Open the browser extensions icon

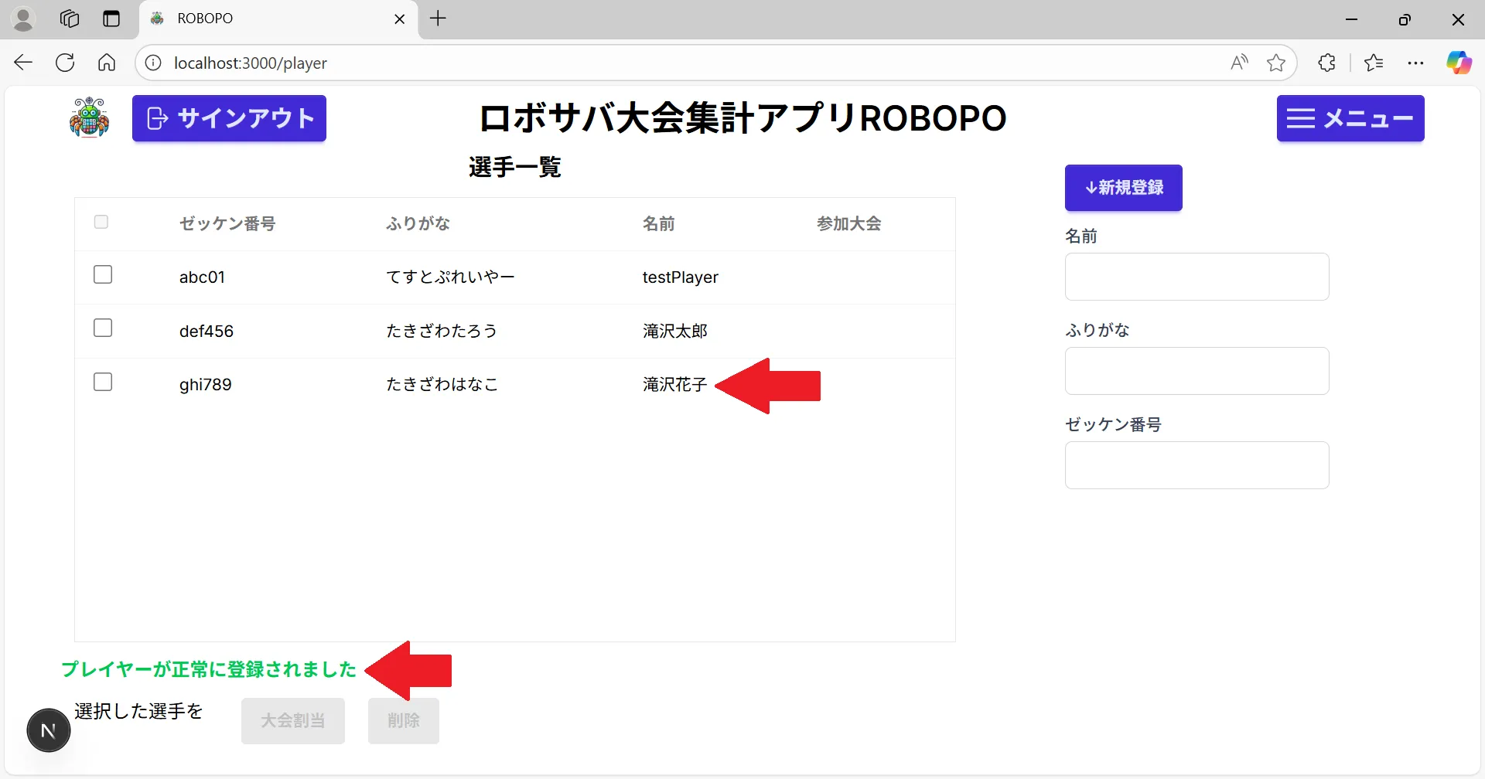[1326, 63]
